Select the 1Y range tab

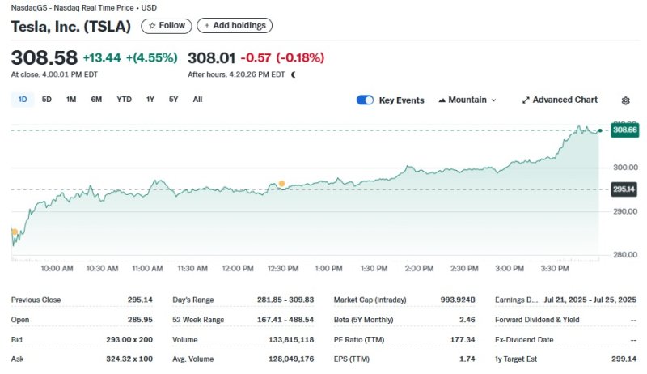pos(150,100)
